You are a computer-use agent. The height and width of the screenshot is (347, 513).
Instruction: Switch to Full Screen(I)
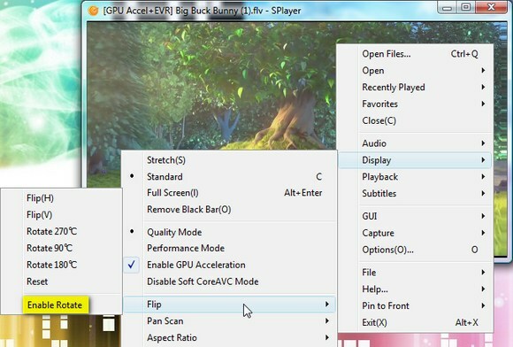[229, 193]
